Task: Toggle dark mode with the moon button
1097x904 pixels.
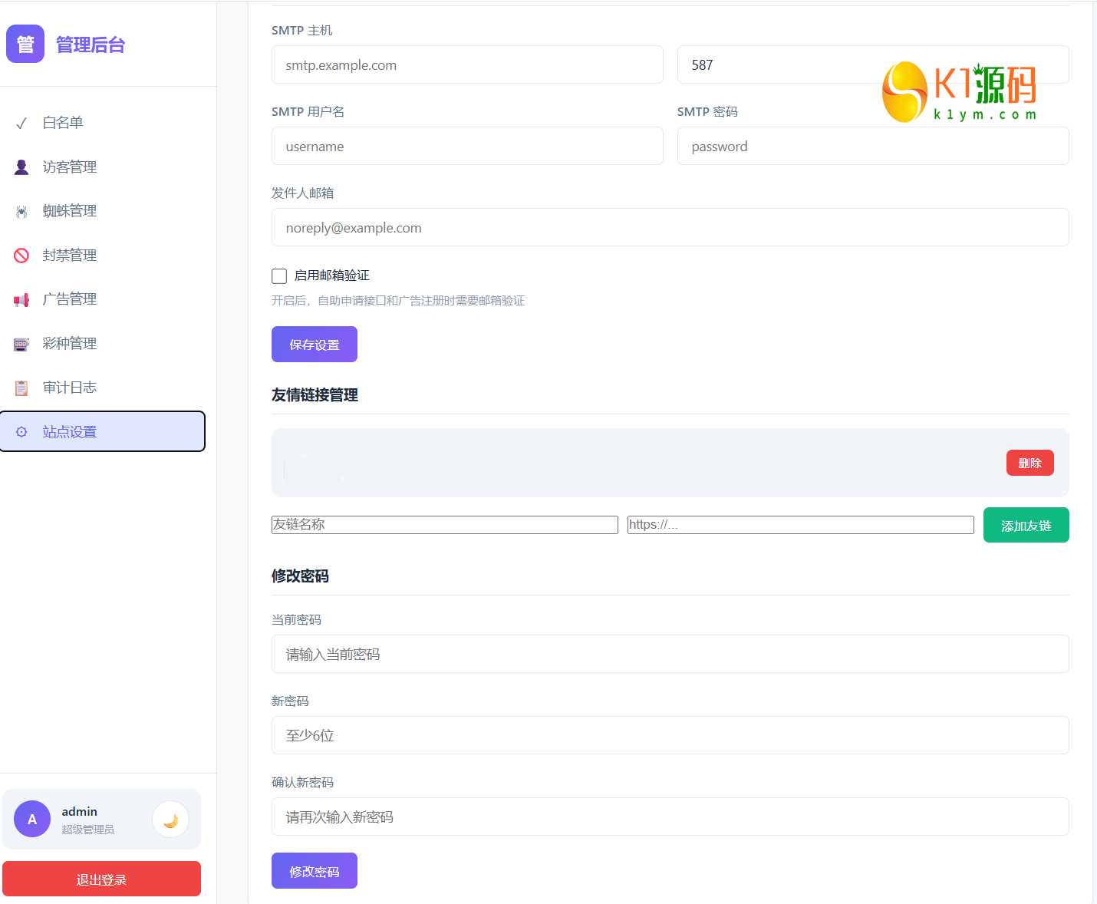Action: tap(170, 820)
